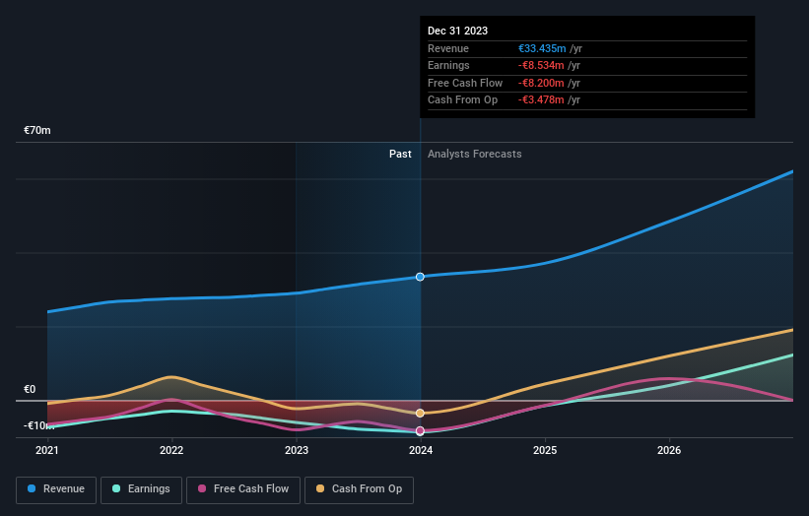The height and width of the screenshot is (516, 809).
Task: Click the 2024 x-axis label
Action: coord(421,450)
